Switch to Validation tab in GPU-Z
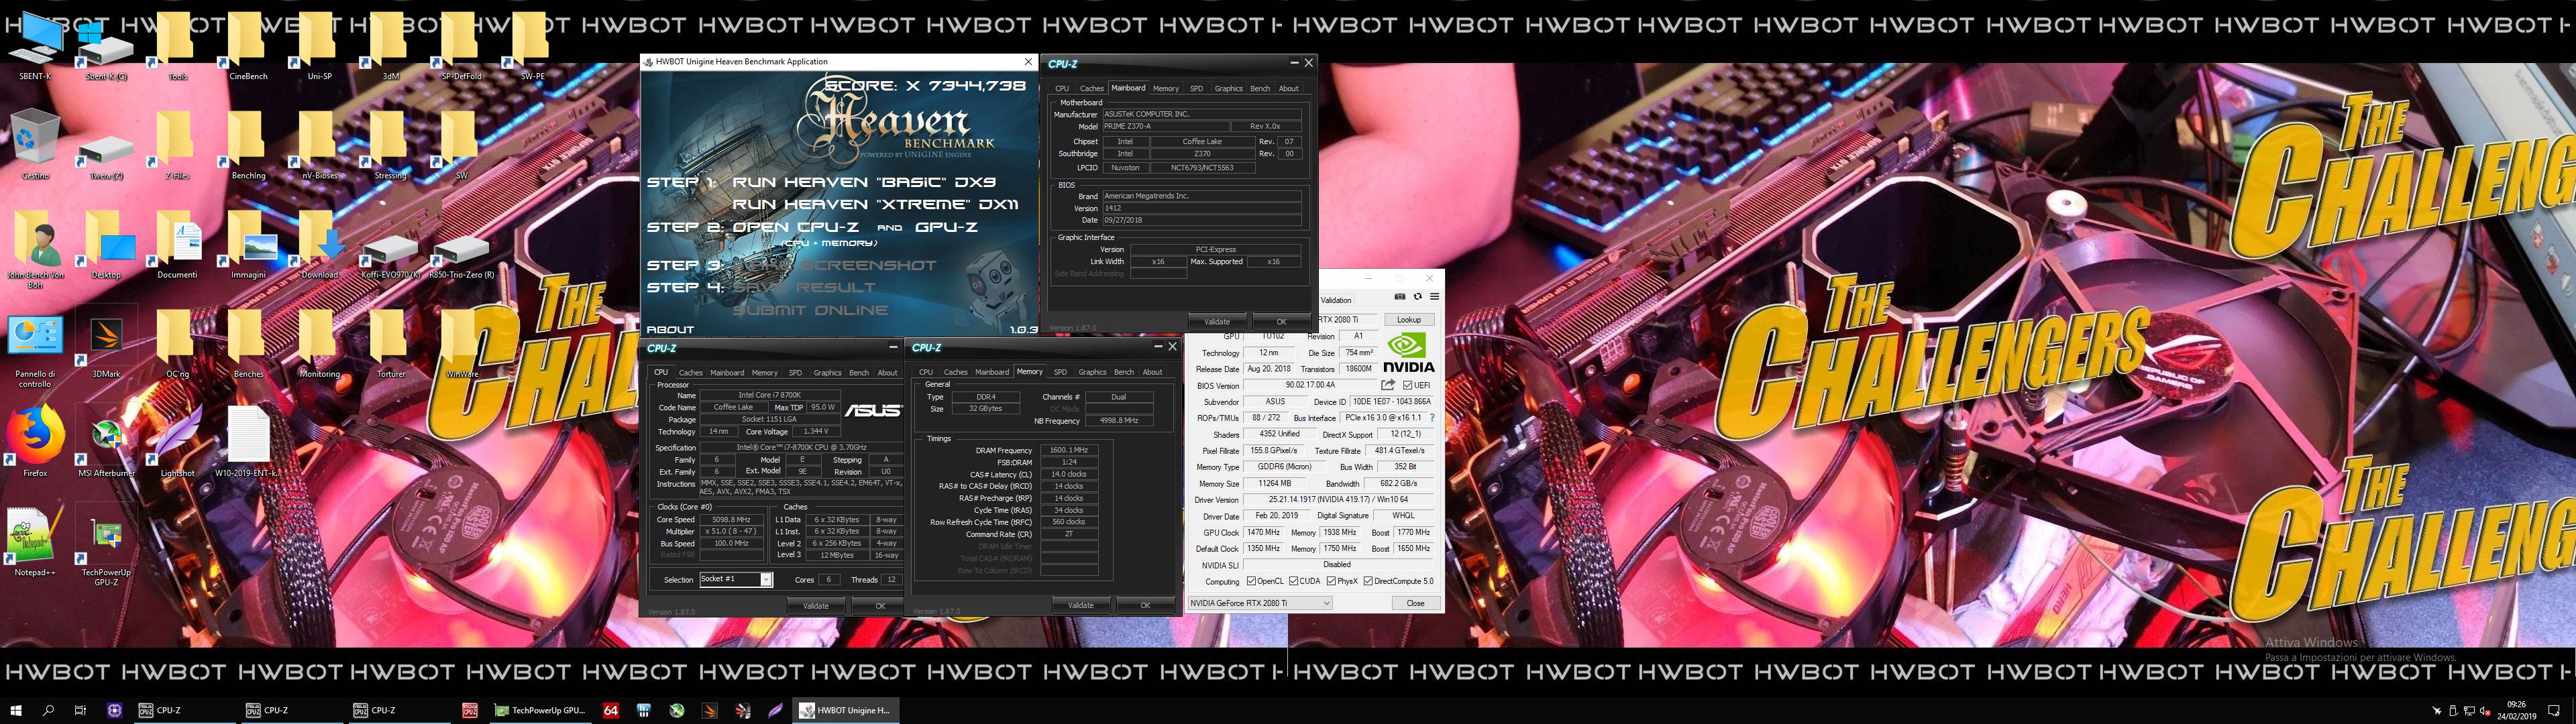Screen dimensions: 2576x724 1336,300
